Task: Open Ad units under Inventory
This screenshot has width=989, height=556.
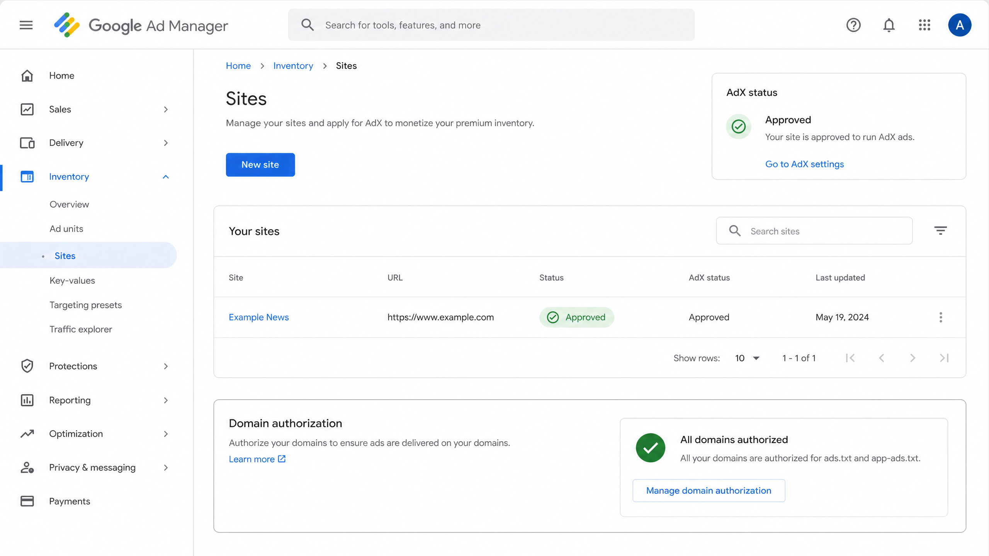Action: pyautogui.click(x=66, y=229)
